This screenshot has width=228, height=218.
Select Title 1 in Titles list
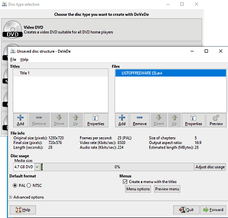[x=61, y=73]
